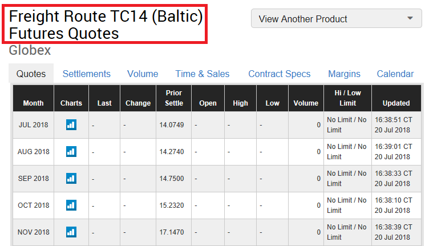Image resolution: width=425 pixels, height=246 pixels.
Task: Click the Prior Settle column header
Action: click(174, 98)
